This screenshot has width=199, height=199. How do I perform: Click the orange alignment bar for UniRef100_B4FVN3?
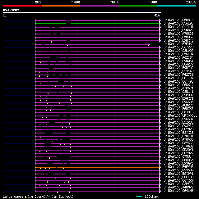tap(97, 167)
